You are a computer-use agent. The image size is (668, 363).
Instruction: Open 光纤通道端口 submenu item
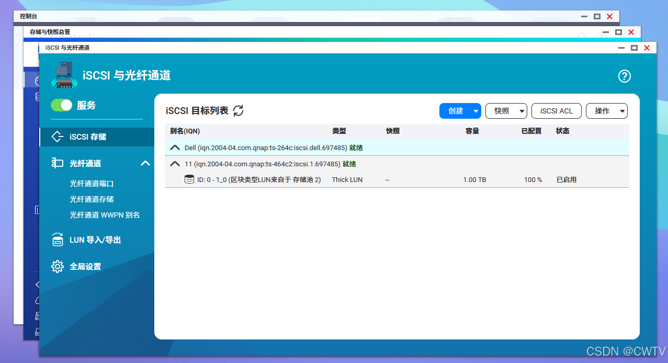(x=92, y=184)
